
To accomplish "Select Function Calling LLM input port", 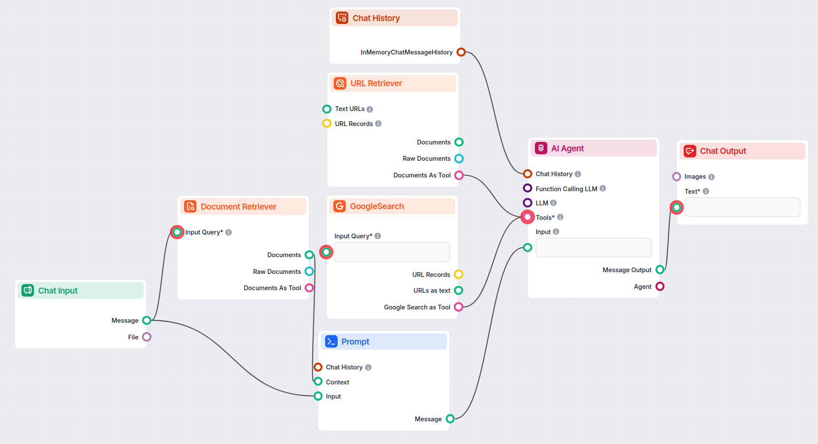I will tap(528, 188).
